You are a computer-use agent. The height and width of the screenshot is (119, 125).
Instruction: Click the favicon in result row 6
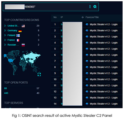[x=87, y=55]
